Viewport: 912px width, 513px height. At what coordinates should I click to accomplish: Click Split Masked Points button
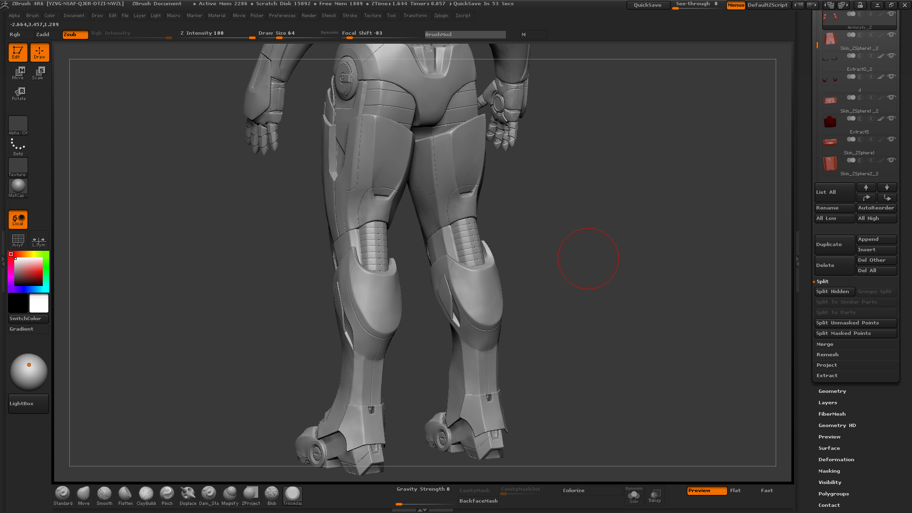pyautogui.click(x=855, y=333)
